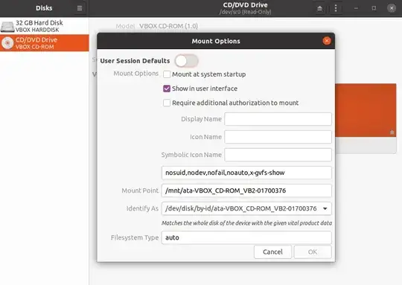Screen dimensions: 402x285
Task: Click the Filesystem Type auto field
Action: (246, 237)
